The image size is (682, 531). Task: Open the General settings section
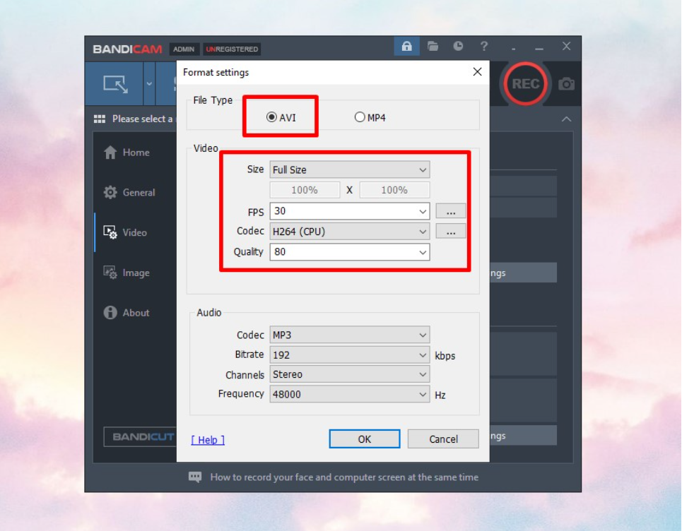[x=129, y=193]
